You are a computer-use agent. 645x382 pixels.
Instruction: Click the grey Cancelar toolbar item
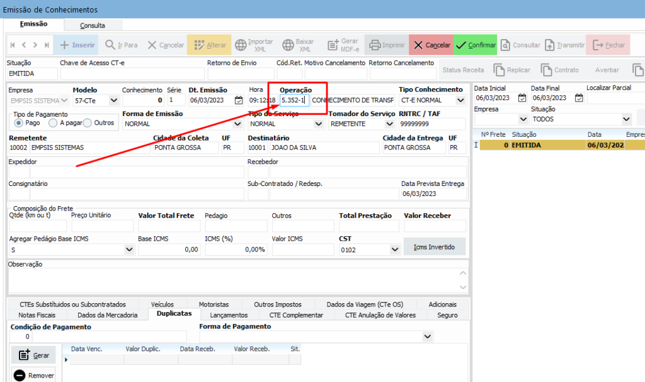click(166, 45)
